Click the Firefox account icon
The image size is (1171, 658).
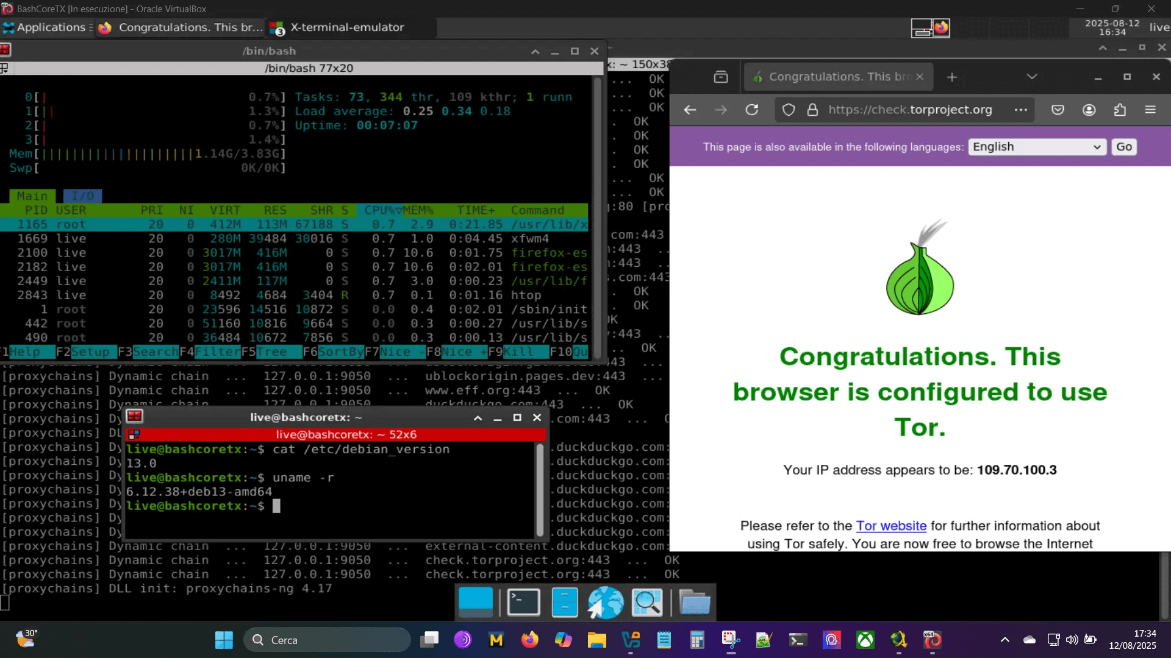[1089, 110]
